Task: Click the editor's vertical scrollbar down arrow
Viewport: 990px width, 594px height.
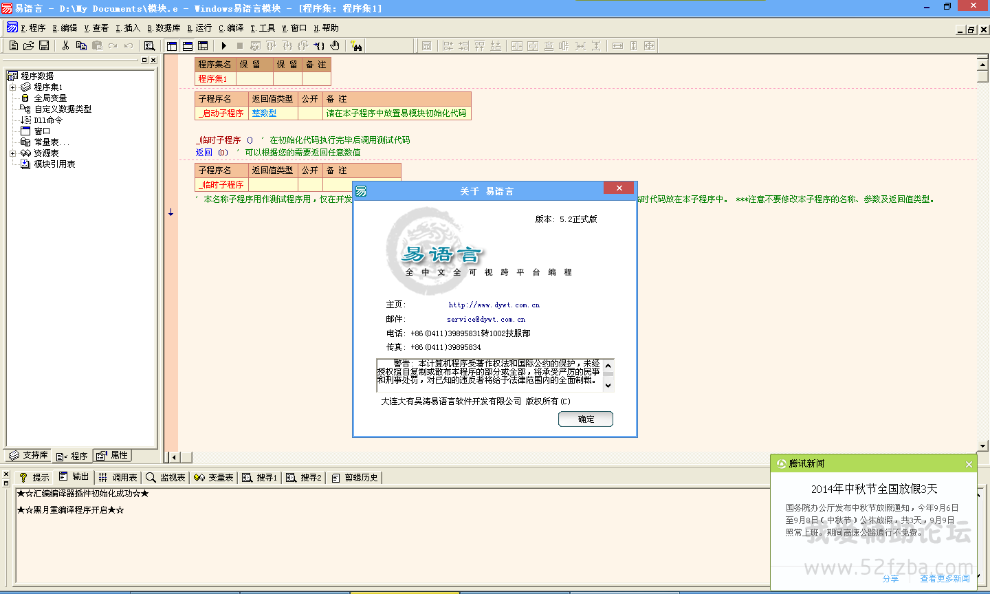Action: tap(983, 445)
